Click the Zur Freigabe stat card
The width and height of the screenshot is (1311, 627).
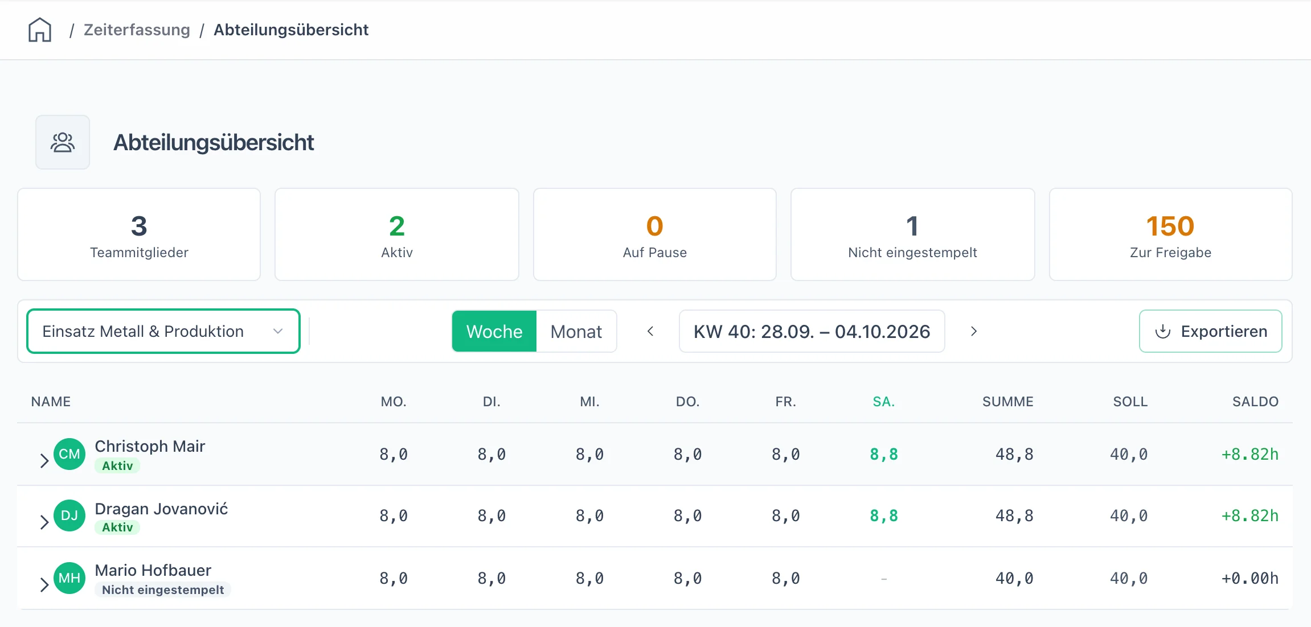click(x=1171, y=234)
